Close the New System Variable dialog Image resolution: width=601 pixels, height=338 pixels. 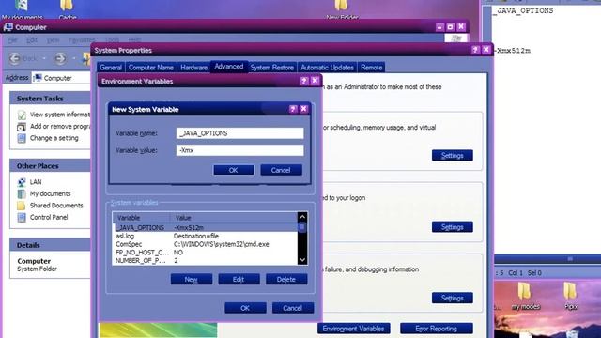point(303,109)
